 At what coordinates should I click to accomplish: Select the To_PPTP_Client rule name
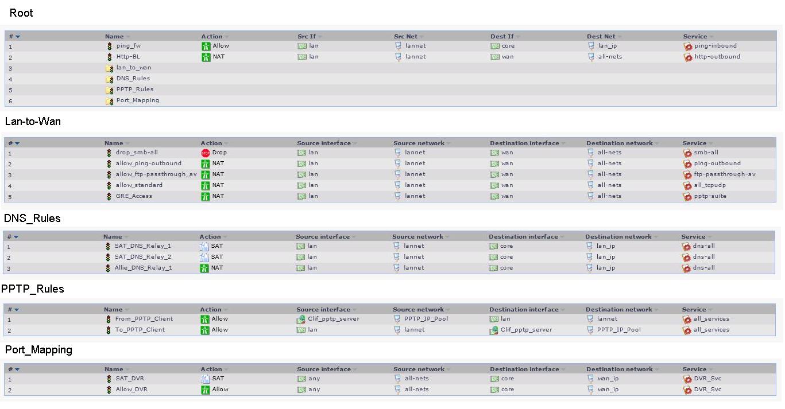pyautogui.click(x=140, y=330)
